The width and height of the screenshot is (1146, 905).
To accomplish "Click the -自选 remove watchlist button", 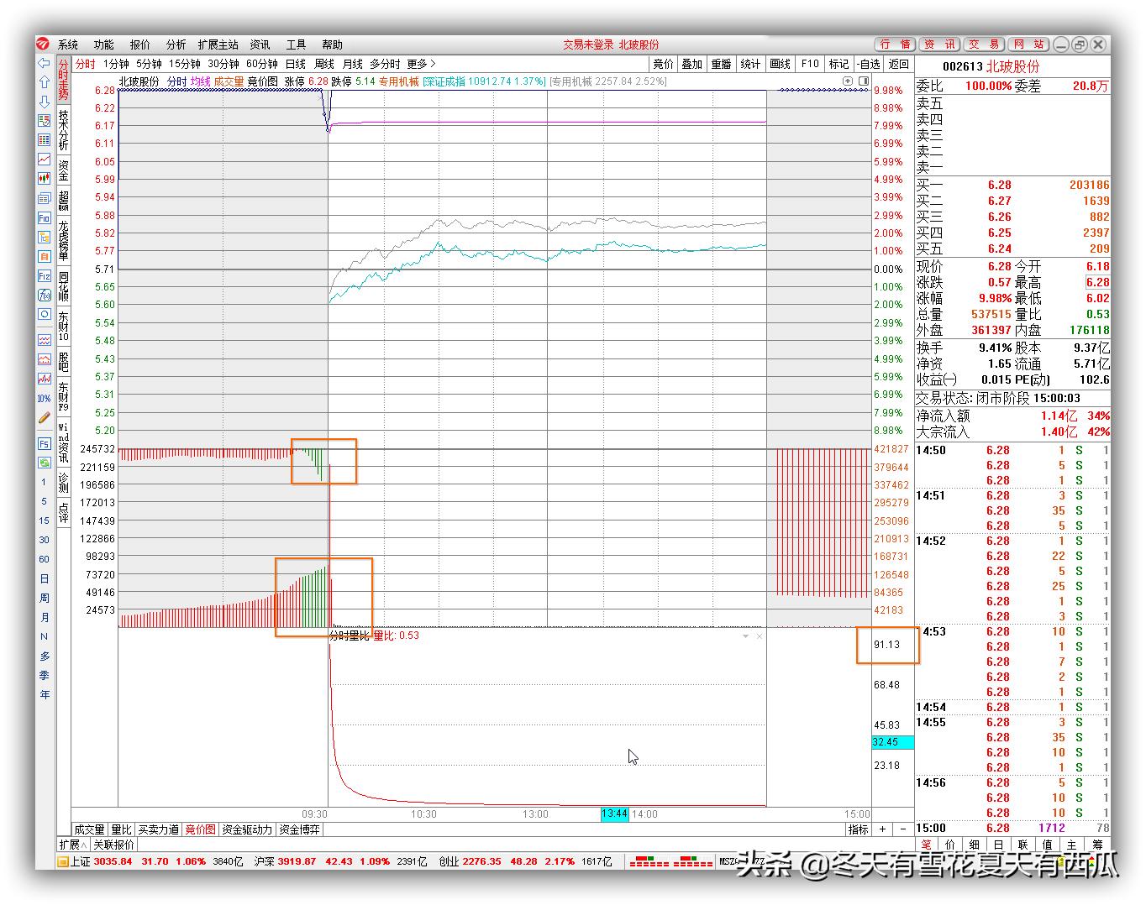I will [x=869, y=64].
